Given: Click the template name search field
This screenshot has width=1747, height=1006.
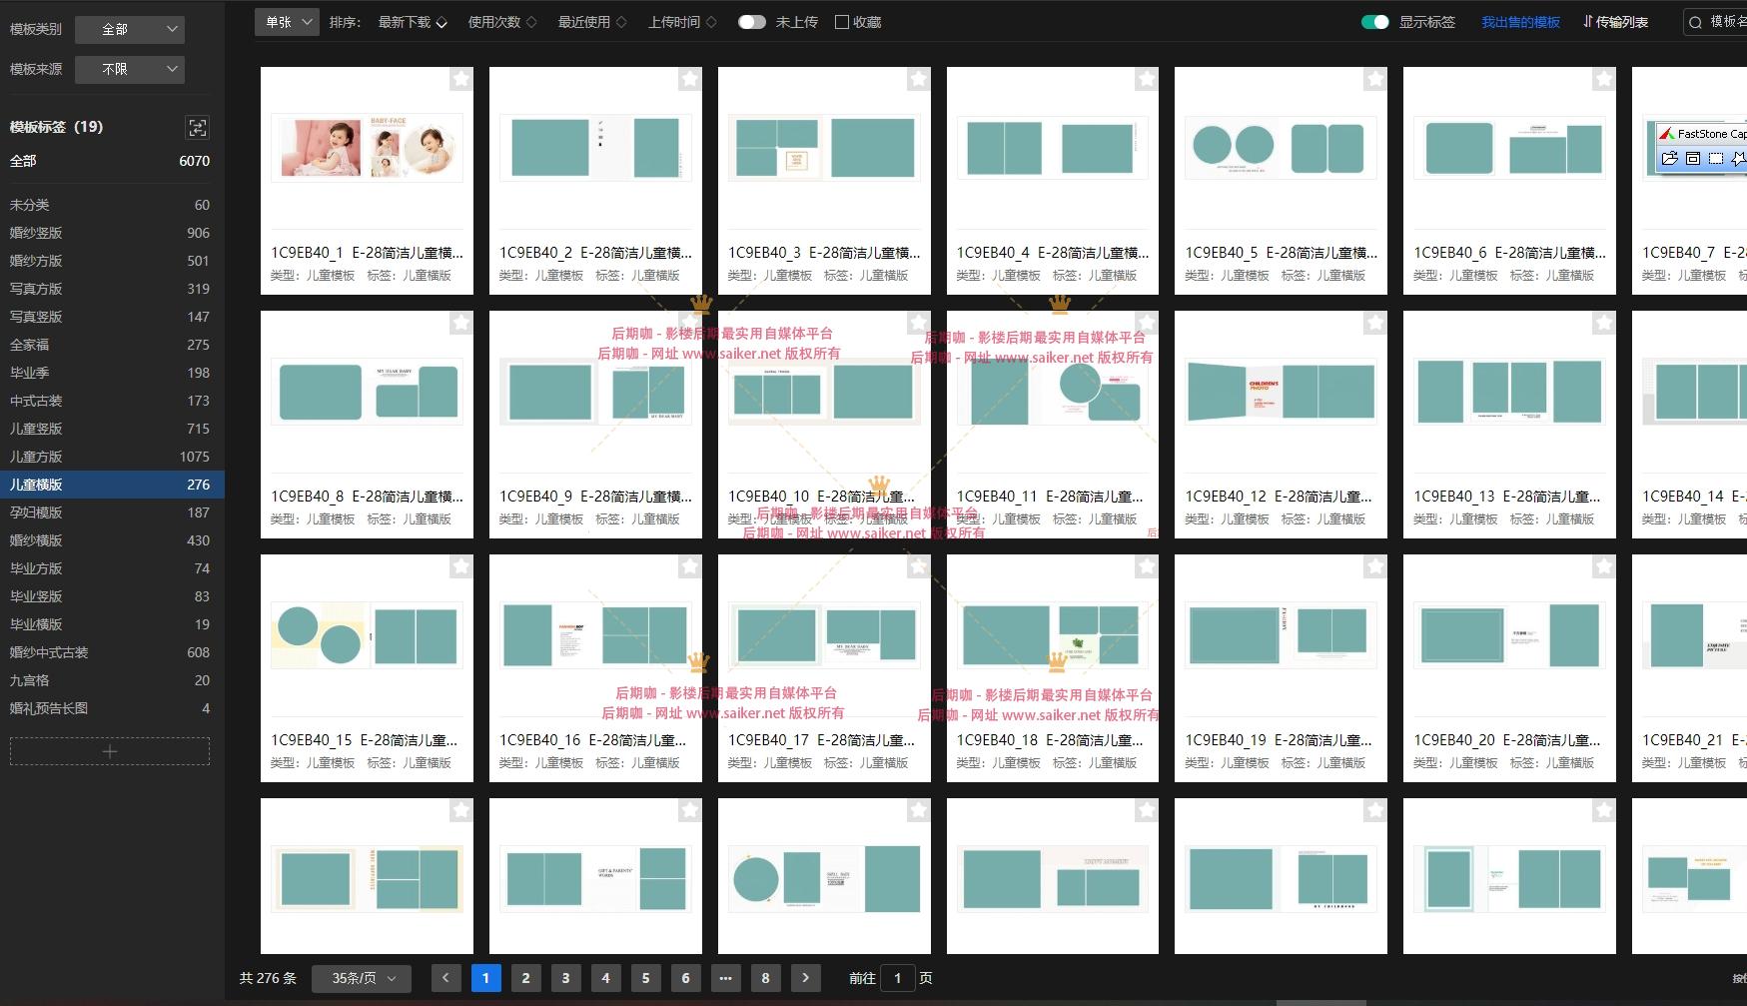Looking at the screenshot, I should (1716, 22).
